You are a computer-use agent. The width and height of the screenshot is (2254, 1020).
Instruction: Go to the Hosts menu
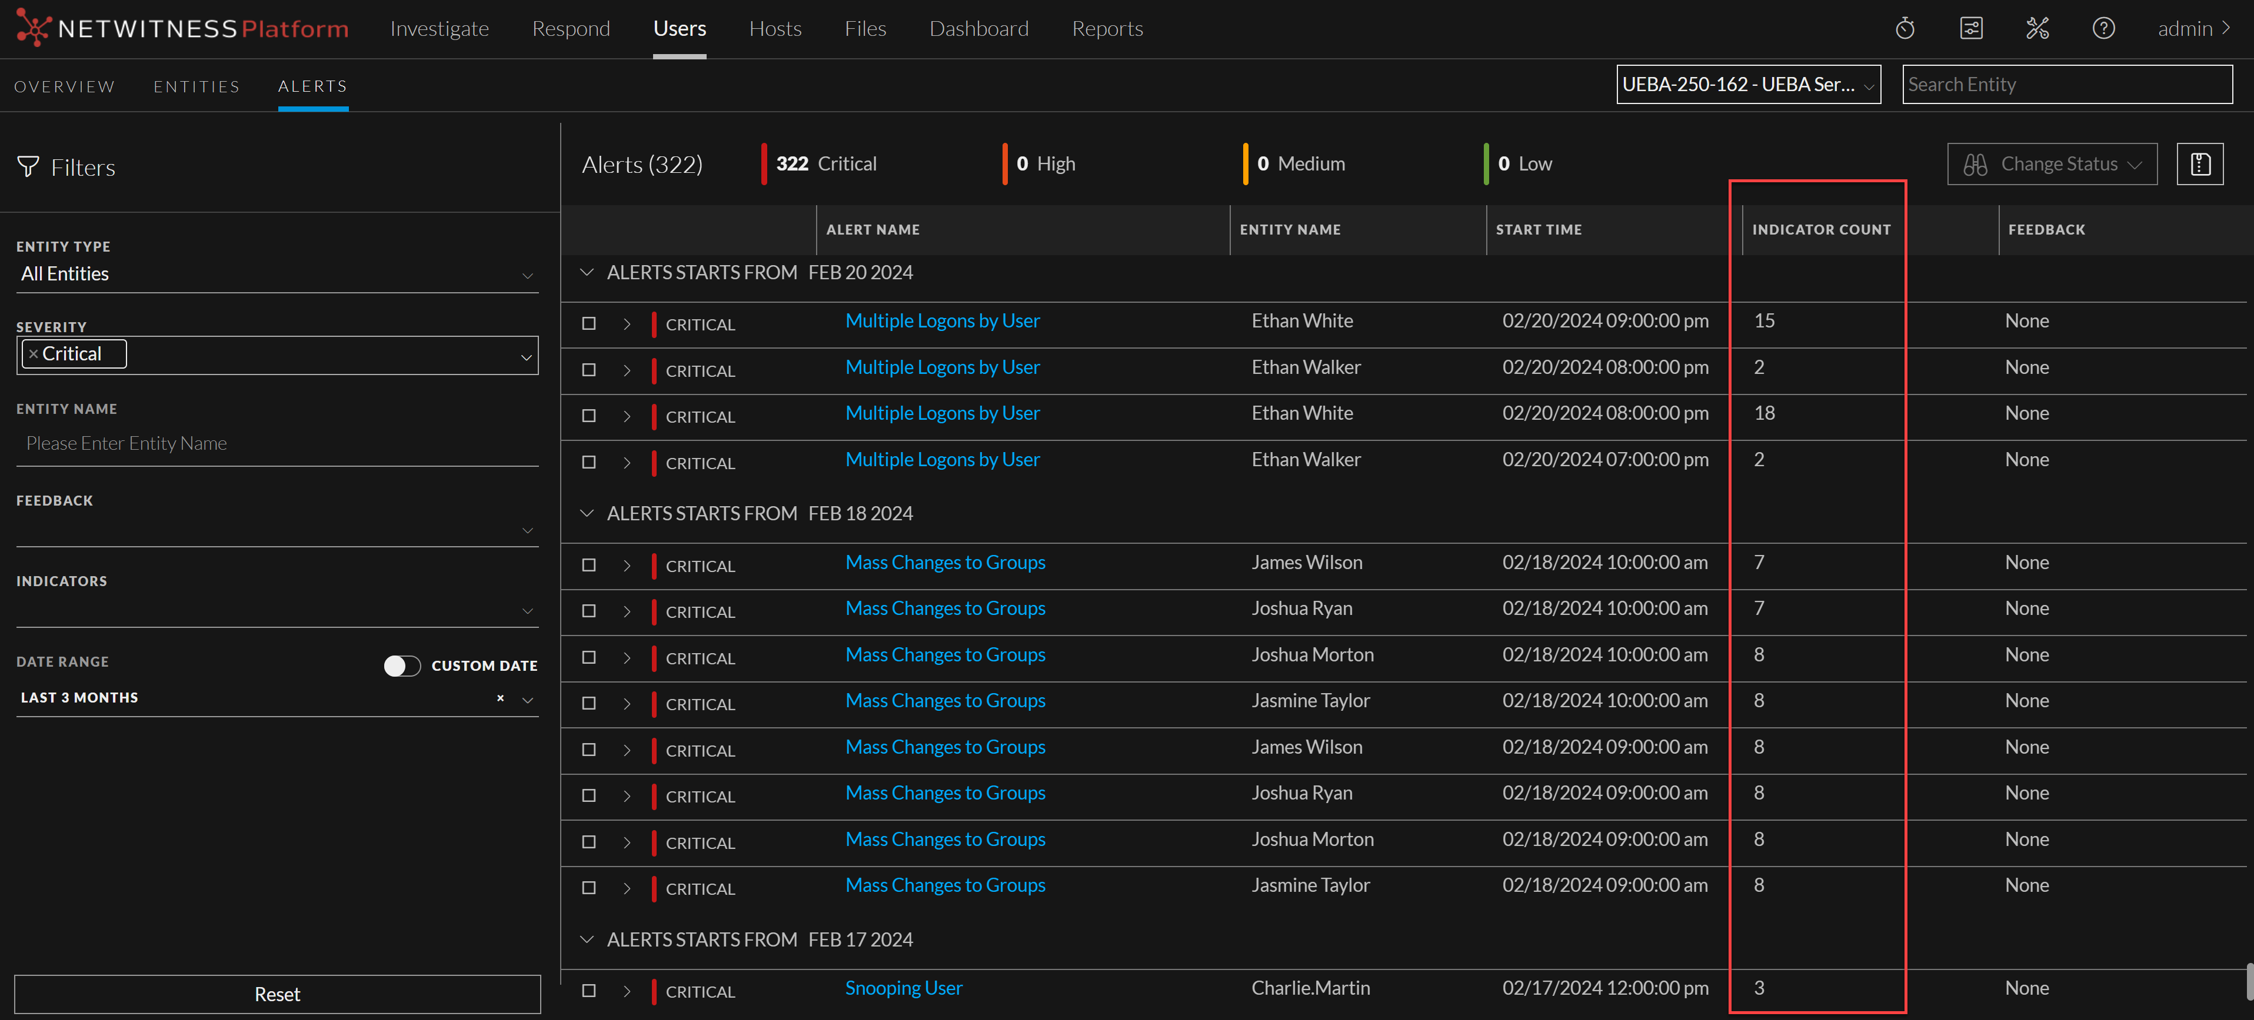[775, 29]
